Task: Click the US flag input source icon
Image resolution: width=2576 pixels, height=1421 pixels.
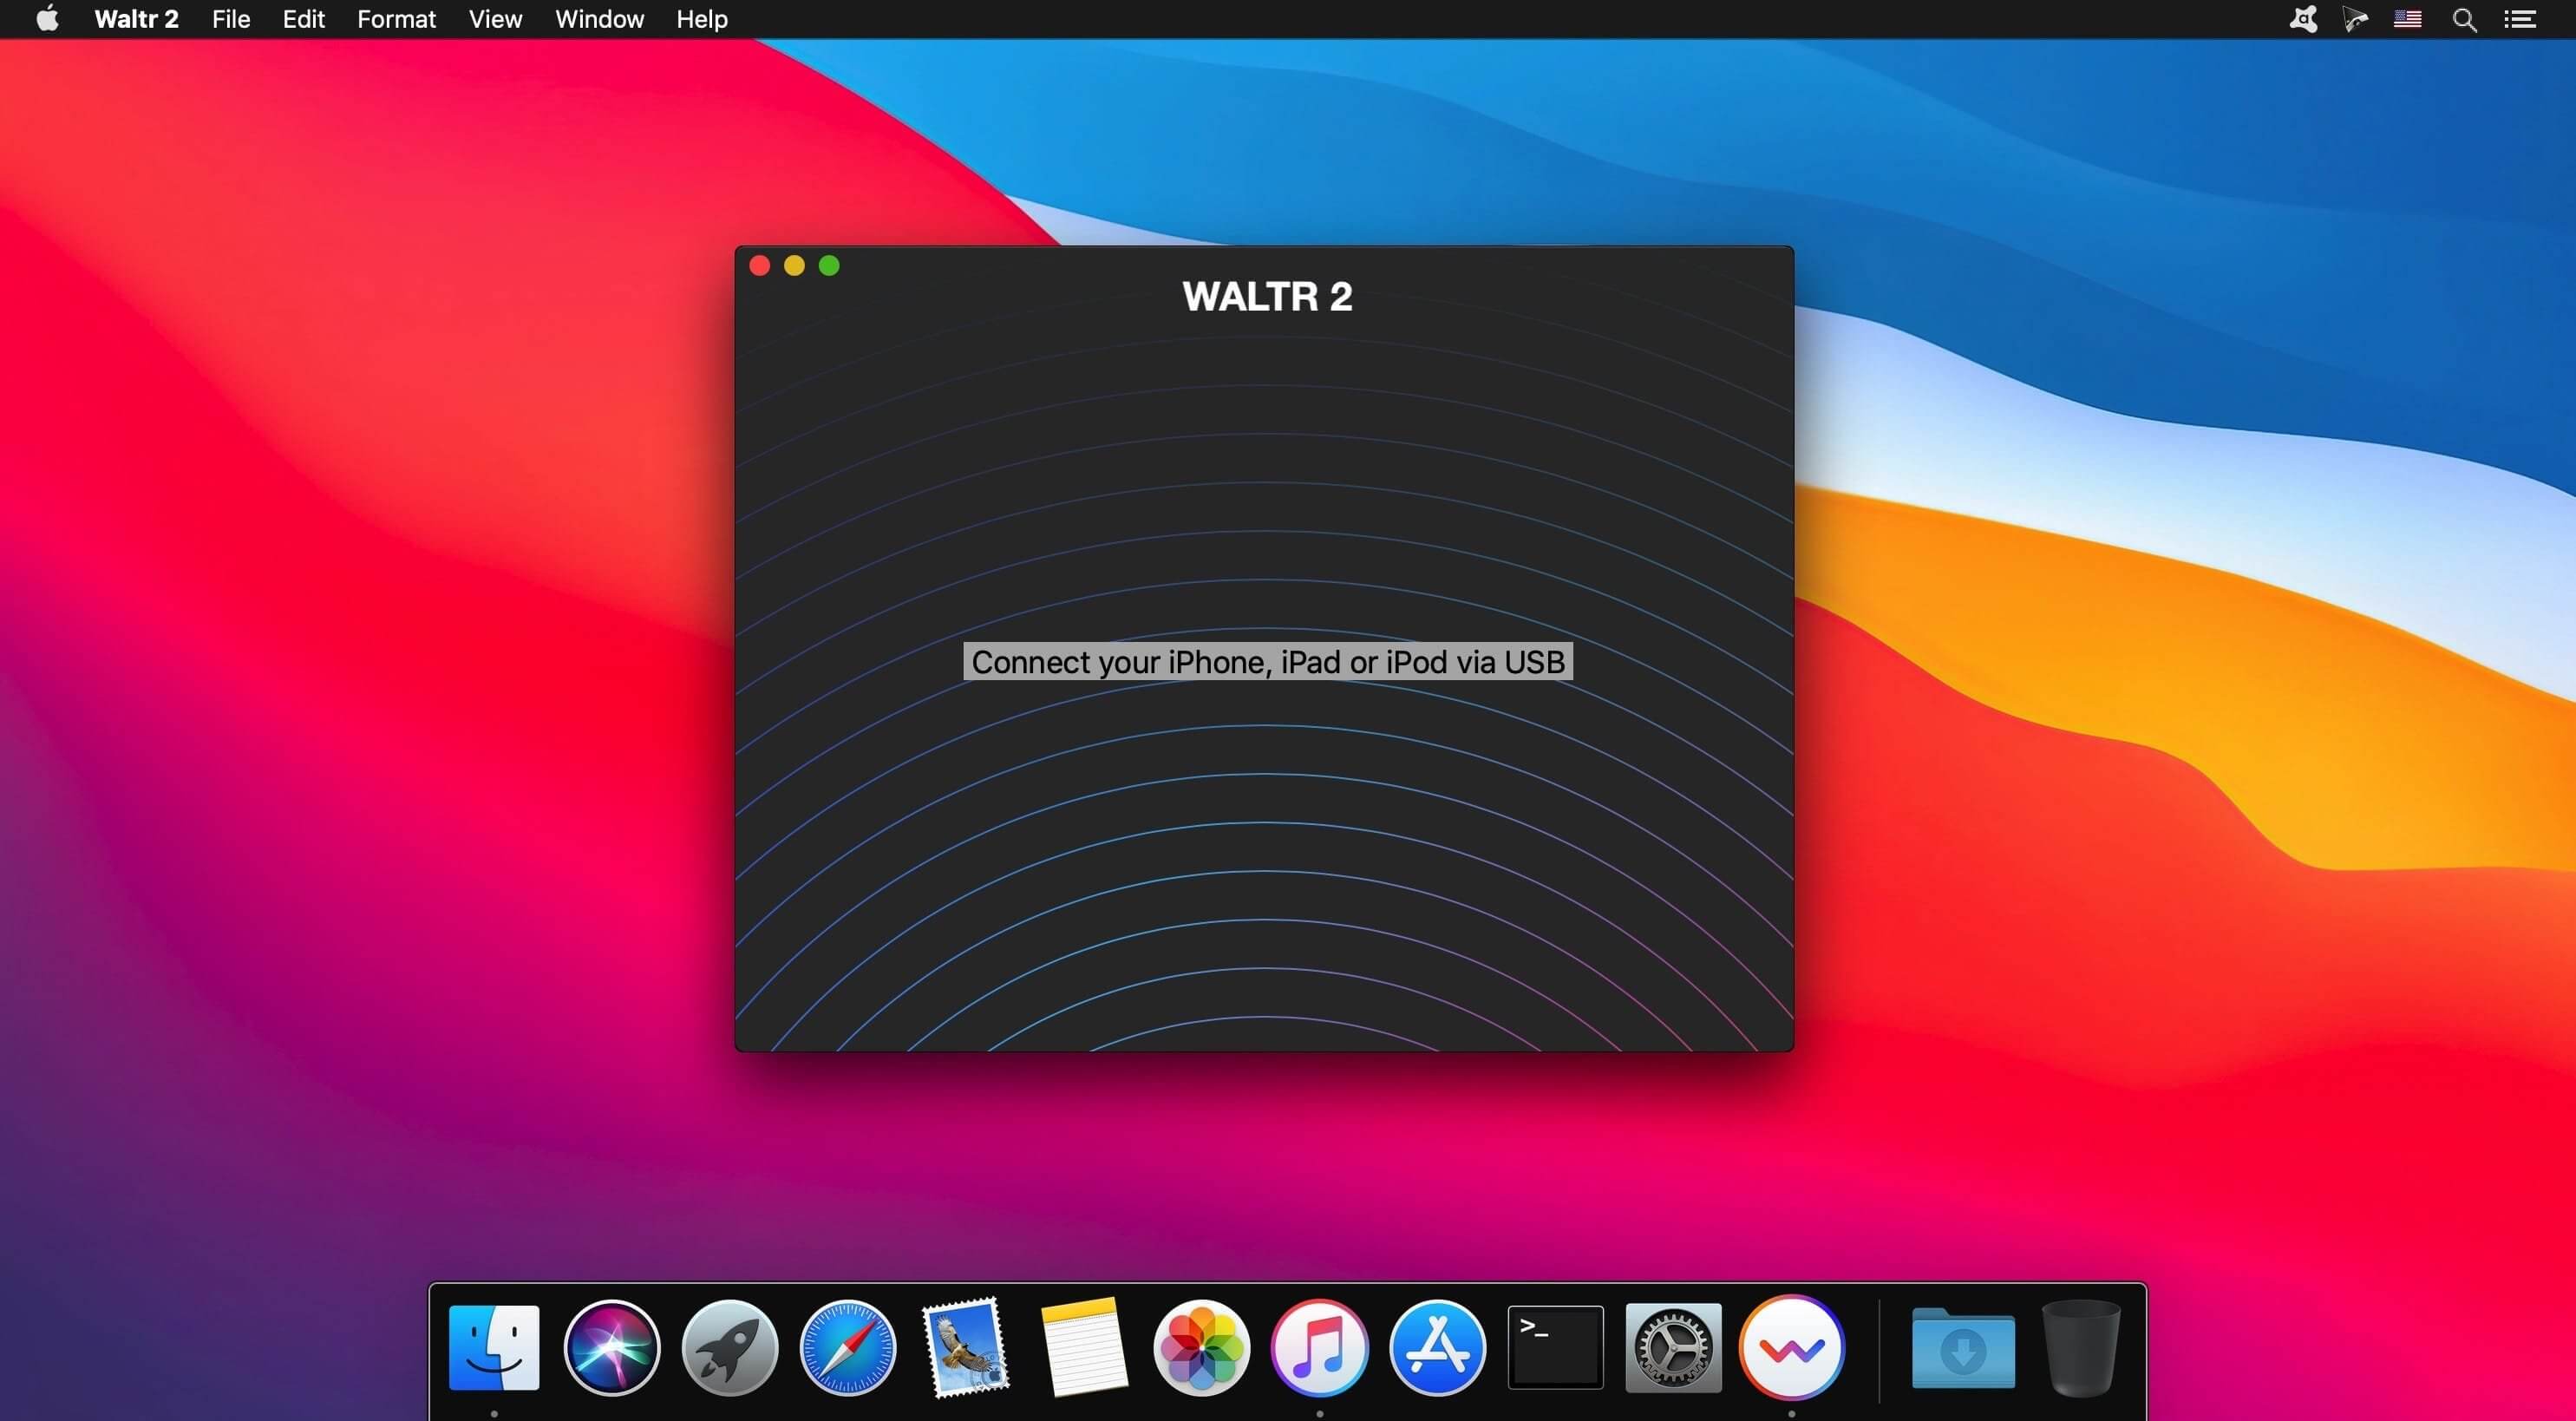Action: coord(2407,19)
